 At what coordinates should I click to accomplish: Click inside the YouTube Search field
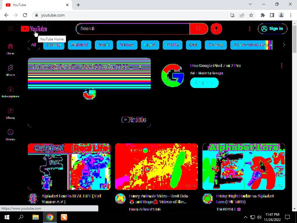[133, 29]
